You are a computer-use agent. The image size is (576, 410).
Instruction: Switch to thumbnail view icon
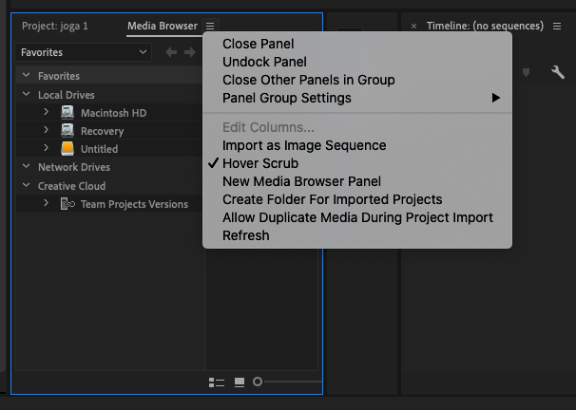(x=240, y=382)
